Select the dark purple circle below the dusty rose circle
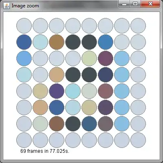163x163 pixels. tap(106, 107)
